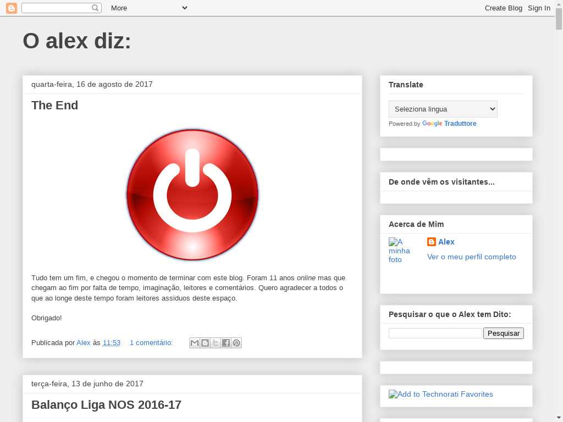Viewport: 563px width, 422px height.
Task: Click the red power button image
Action: [x=192, y=195]
